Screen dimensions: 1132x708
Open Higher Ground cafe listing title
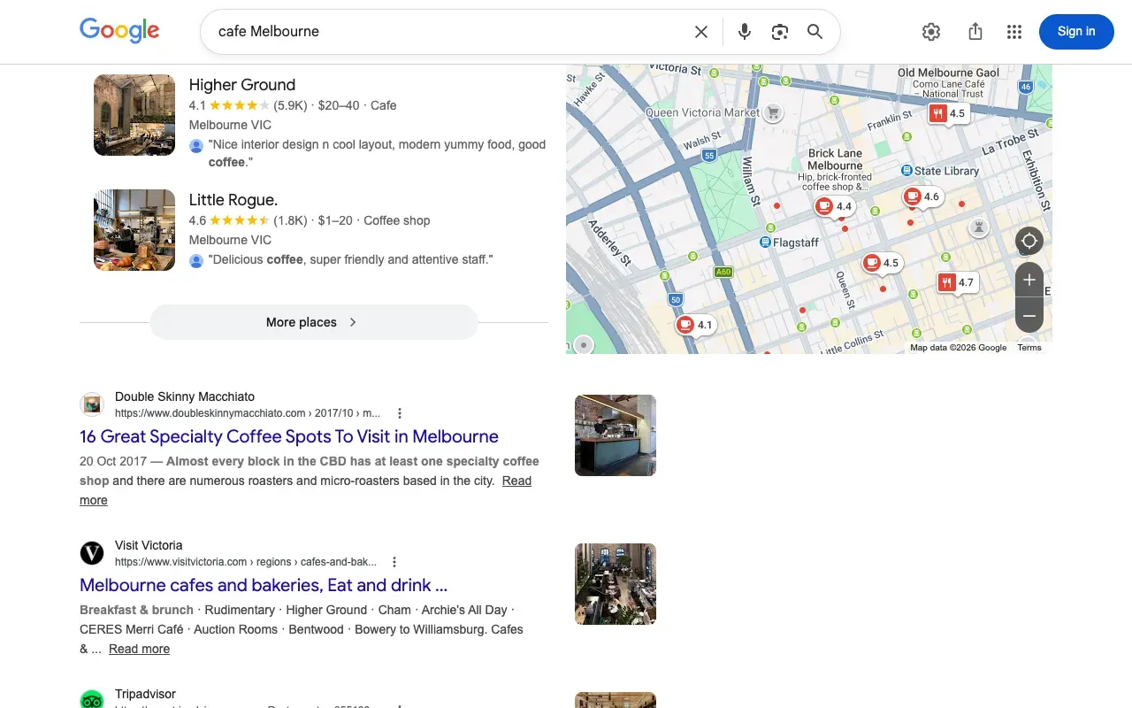242,85
